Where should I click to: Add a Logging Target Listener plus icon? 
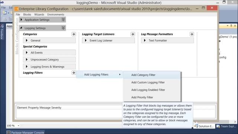(133, 34)
